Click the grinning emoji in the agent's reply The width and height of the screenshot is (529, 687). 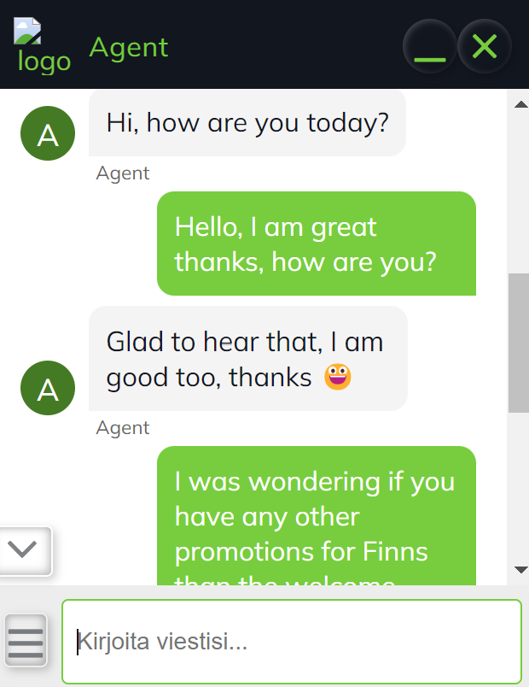click(338, 377)
